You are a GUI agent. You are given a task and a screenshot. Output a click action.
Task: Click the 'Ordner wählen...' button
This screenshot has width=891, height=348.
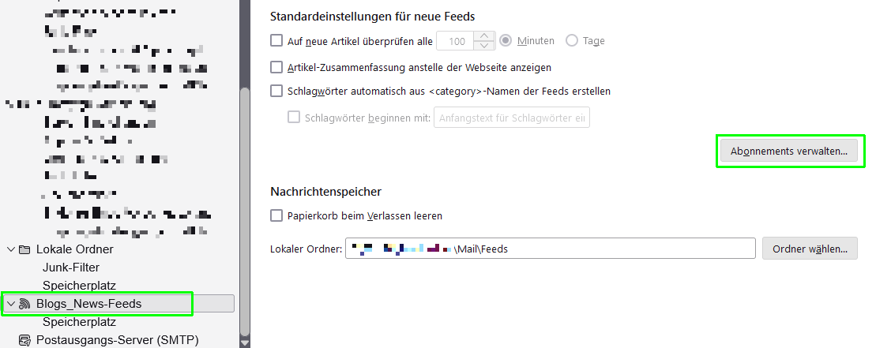point(810,249)
